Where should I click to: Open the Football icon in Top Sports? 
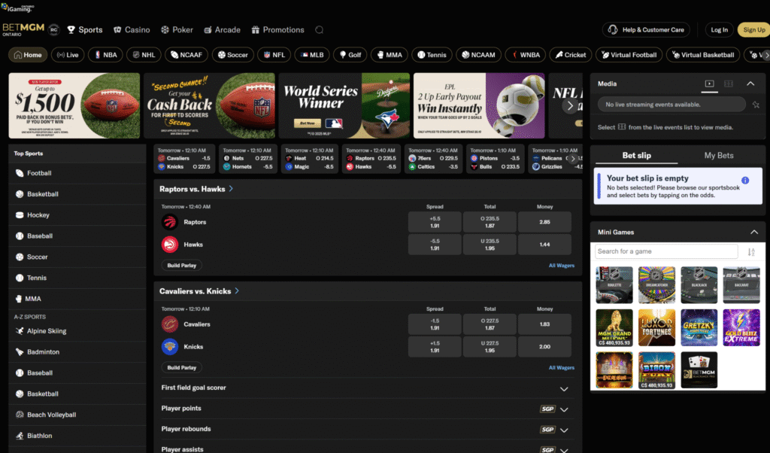click(x=20, y=173)
